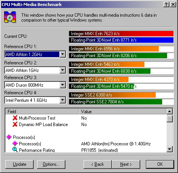Click the results list scrollbar thumb

pyautogui.click(x=170, y=119)
